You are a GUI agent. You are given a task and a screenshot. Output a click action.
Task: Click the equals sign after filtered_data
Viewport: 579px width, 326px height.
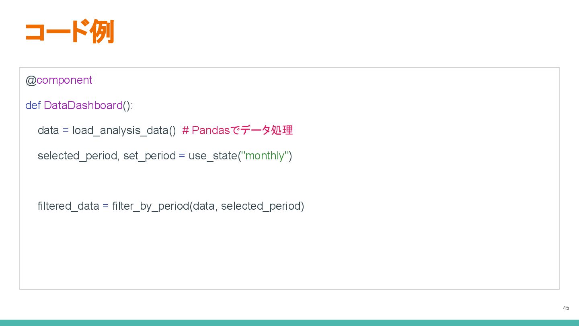pos(105,206)
